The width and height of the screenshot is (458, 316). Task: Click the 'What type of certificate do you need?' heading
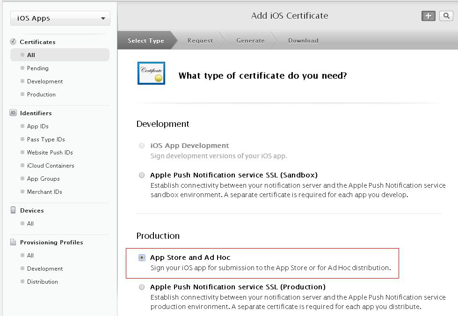(262, 76)
